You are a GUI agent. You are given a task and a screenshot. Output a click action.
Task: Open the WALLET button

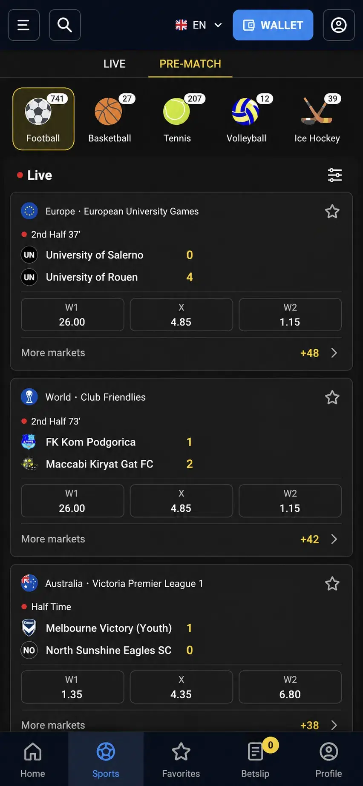tap(273, 25)
